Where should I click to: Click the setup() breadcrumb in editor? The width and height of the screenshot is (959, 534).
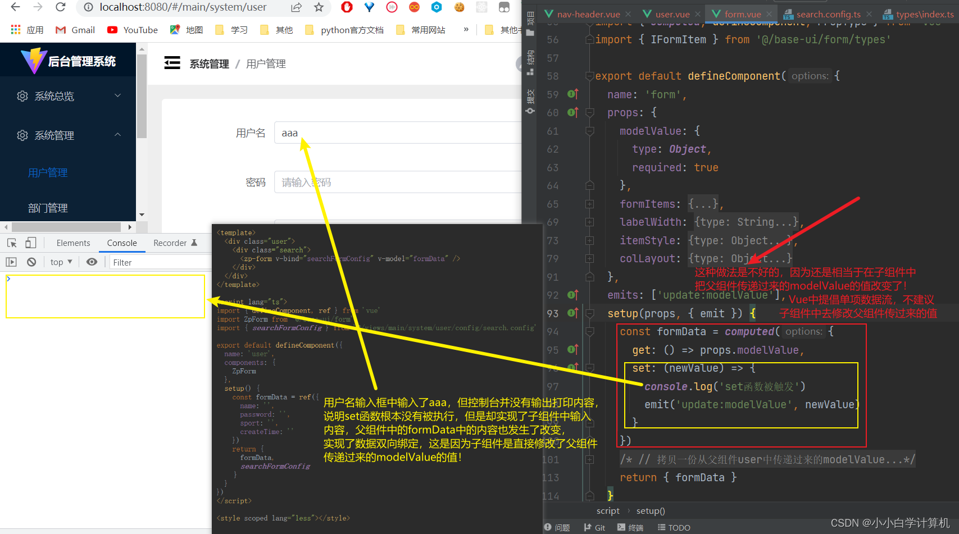[x=651, y=510]
